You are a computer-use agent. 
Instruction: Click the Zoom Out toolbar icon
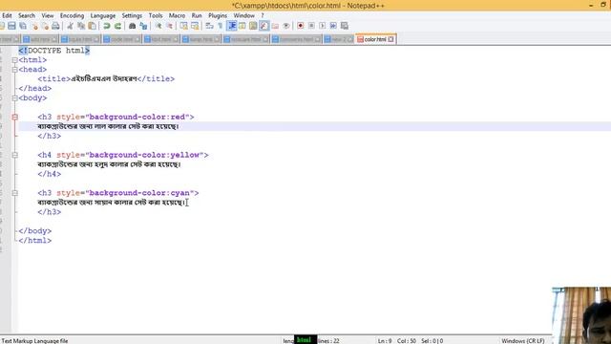click(170, 26)
